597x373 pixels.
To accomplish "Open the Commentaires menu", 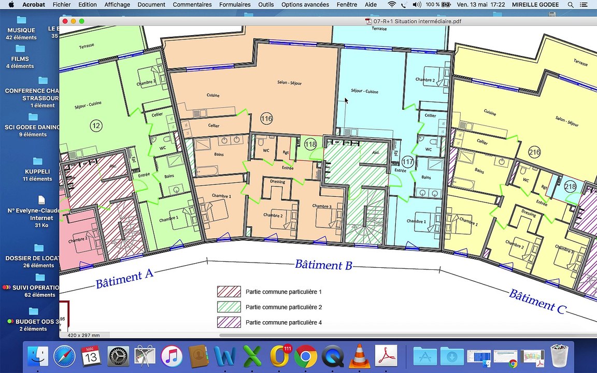I will 192,5.
